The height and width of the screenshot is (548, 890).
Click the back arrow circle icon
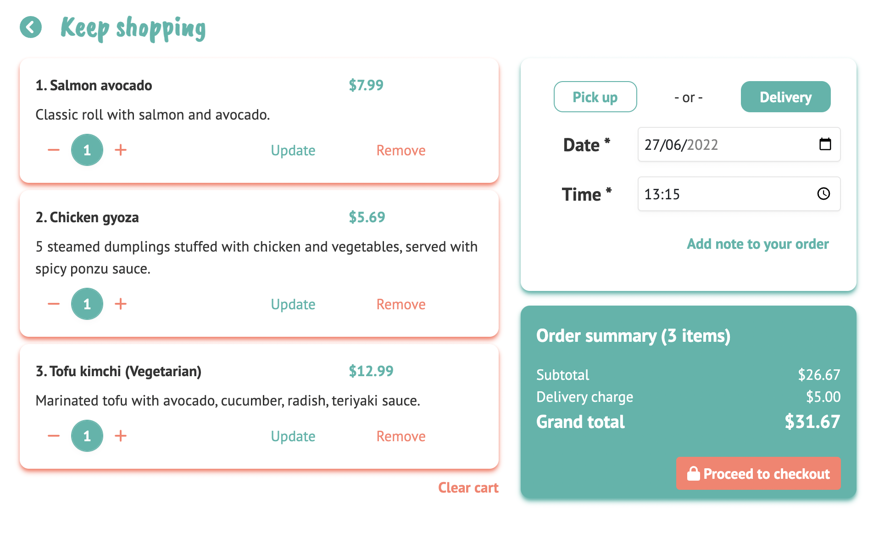point(31,27)
